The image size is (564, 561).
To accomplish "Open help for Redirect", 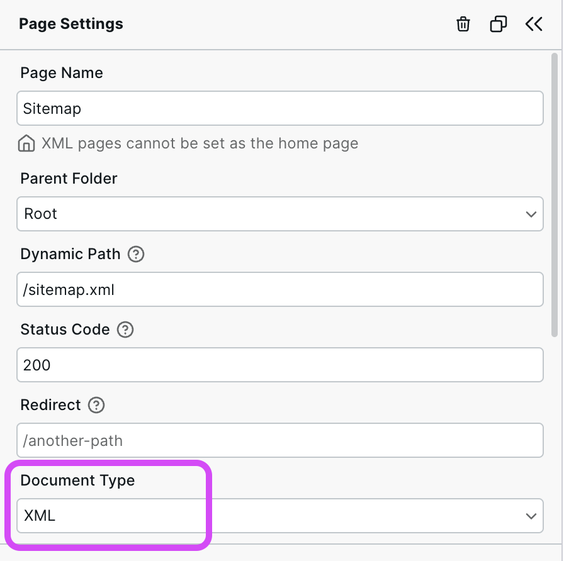I will [96, 405].
